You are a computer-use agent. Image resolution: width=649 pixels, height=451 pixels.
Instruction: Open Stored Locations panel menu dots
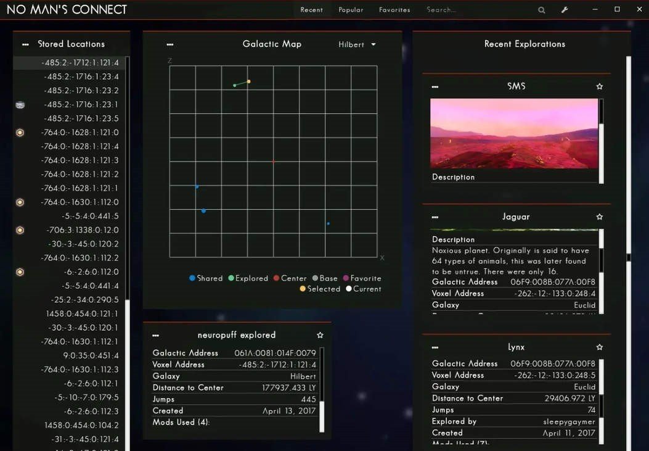pos(25,44)
